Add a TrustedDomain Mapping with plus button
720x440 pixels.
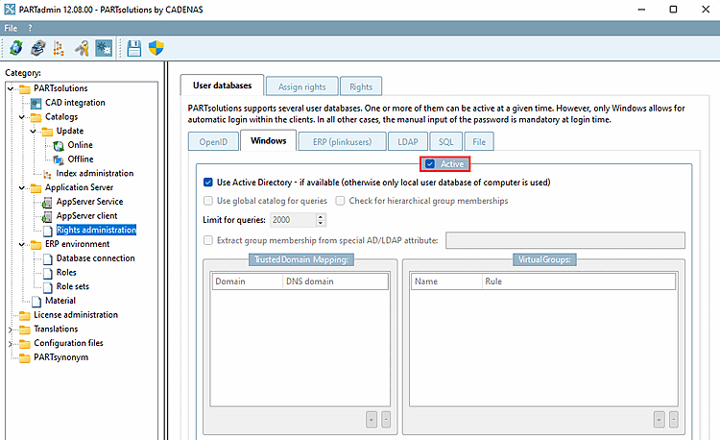(372, 419)
